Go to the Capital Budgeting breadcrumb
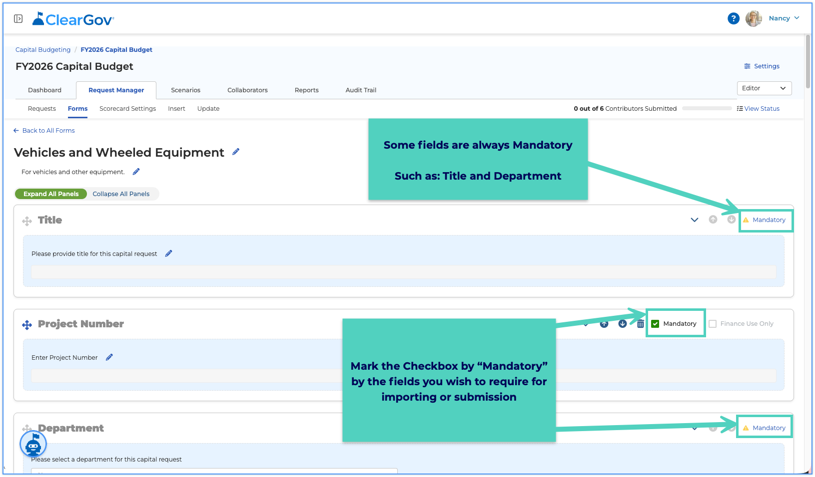Image resolution: width=815 pixels, height=477 pixels. [43, 49]
